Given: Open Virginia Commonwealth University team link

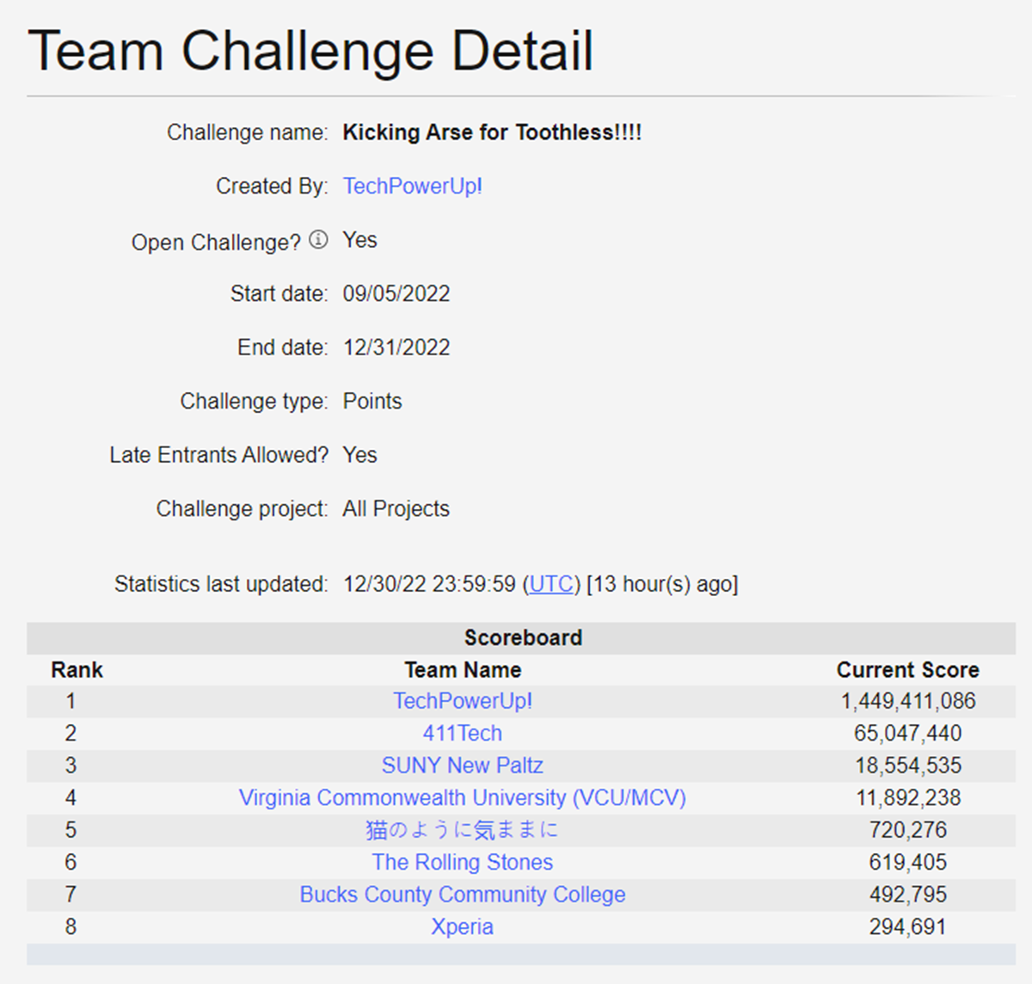Looking at the screenshot, I should point(463,797).
